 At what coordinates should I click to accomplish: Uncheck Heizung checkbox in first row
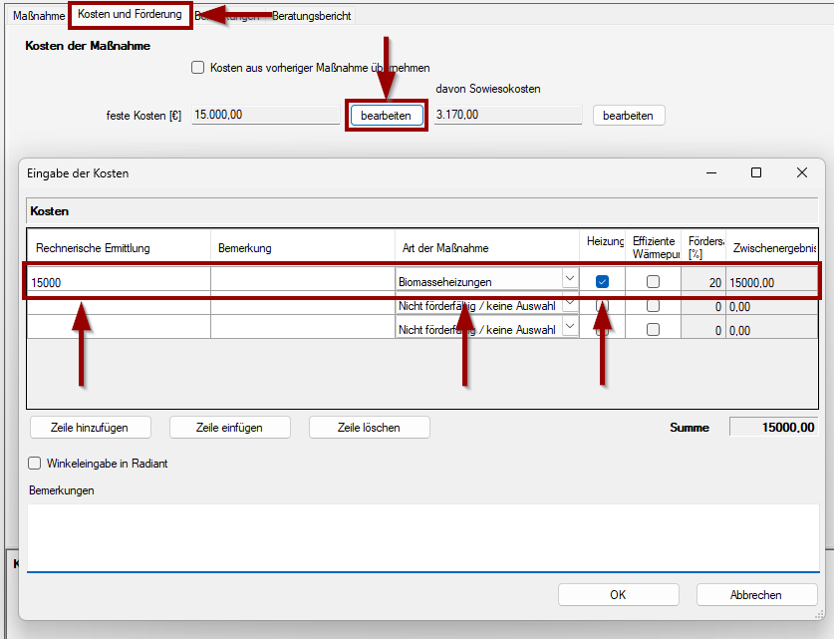pyautogui.click(x=602, y=282)
